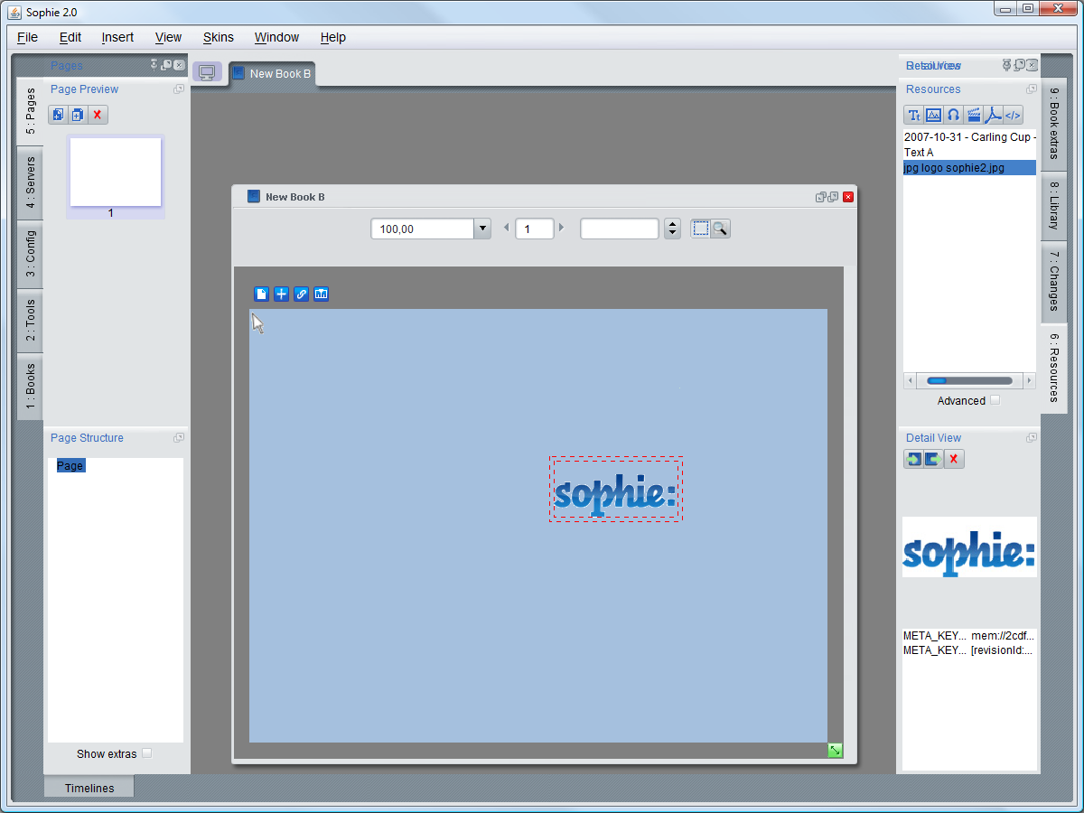Open the Insert menu
Image resolution: width=1084 pixels, height=813 pixels.
(x=117, y=37)
